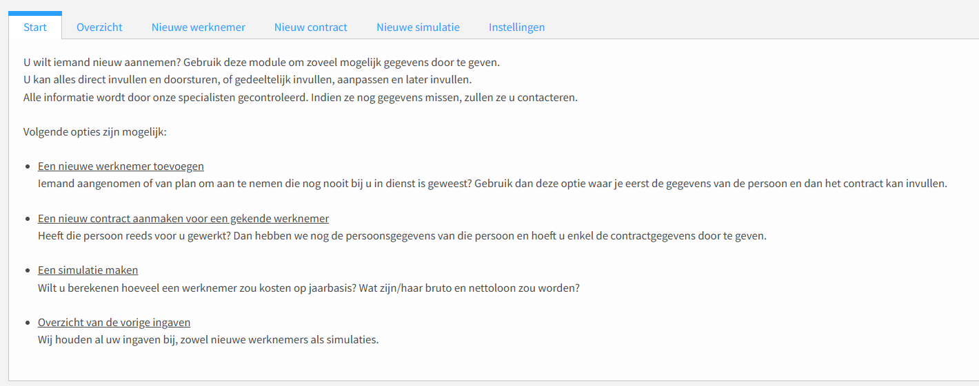
Task: Click the 'Wij houden al uw ingaven bij' text
Action: tap(208, 340)
